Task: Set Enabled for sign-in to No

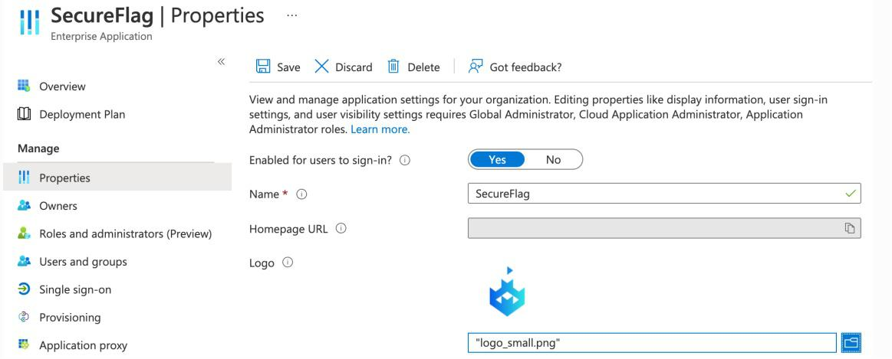Action: 553,160
